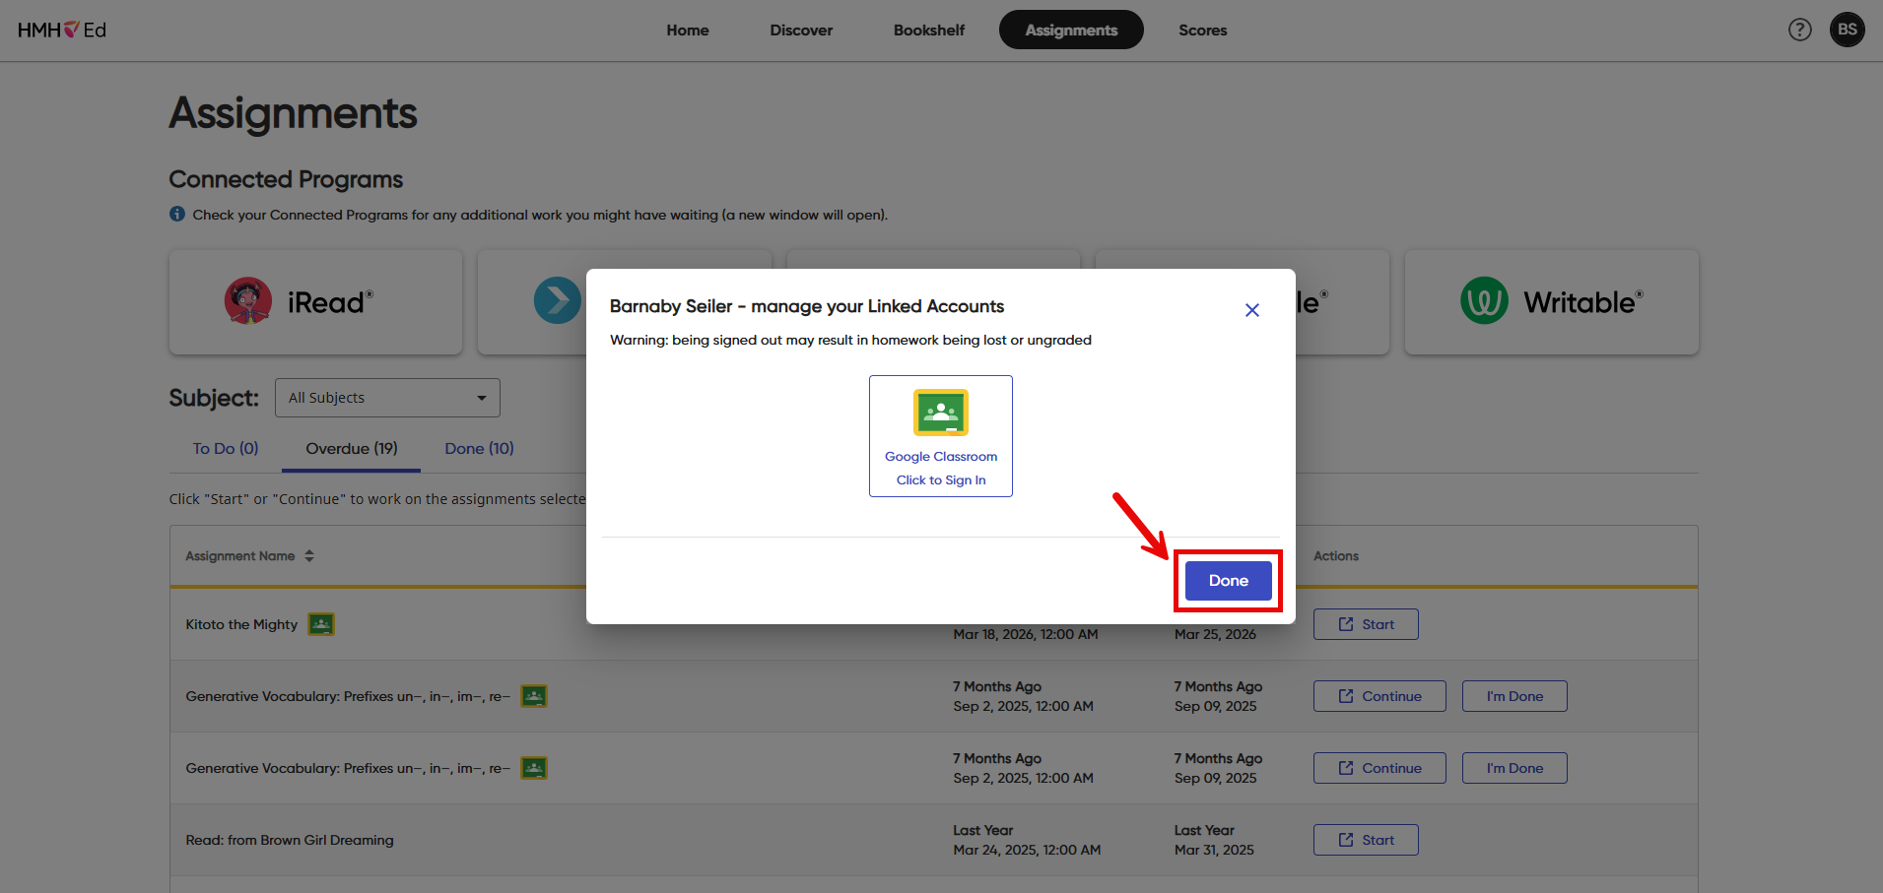Click the Actions column header
The width and height of the screenshot is (1883, 893).
[1336, 556]
